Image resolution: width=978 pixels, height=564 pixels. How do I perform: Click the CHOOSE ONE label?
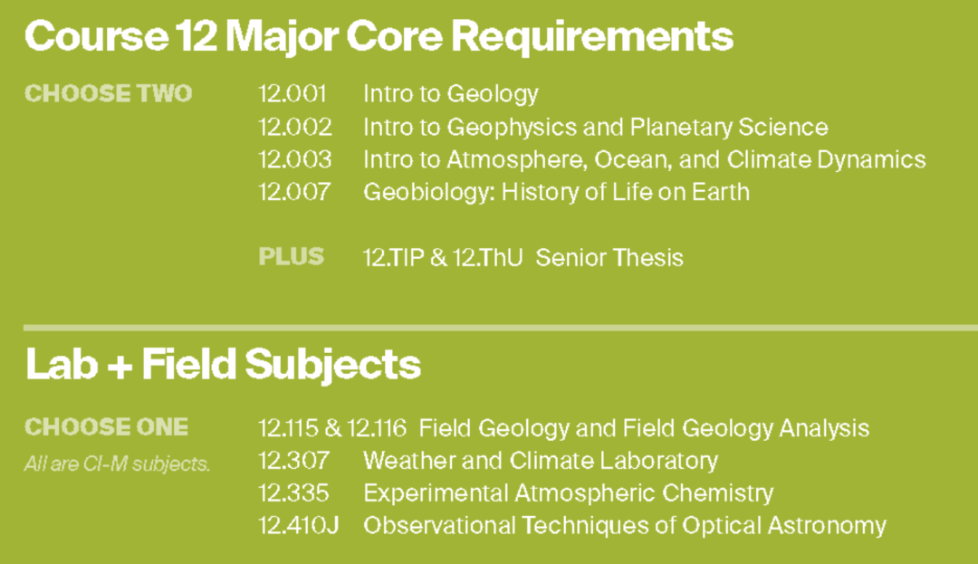(x=107, y=426)
